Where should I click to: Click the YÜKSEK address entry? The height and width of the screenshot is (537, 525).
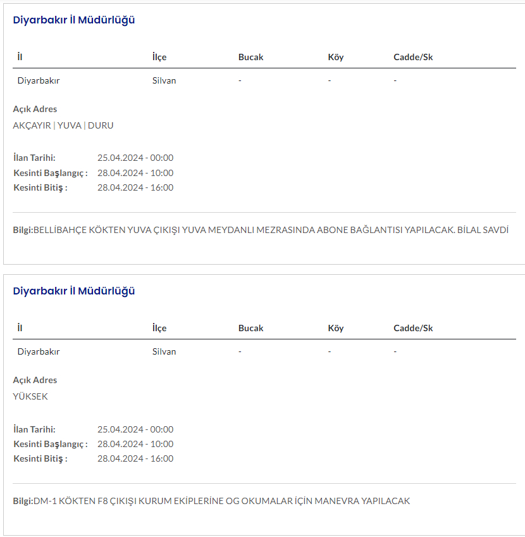tap(30, 396)
